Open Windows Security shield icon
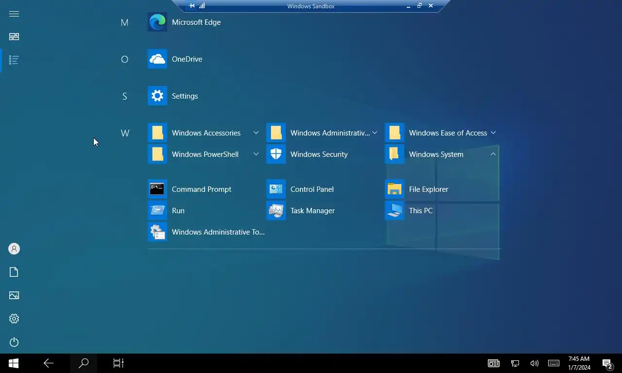This screenshot has width=622, height=373. click(x=276, y=154)
